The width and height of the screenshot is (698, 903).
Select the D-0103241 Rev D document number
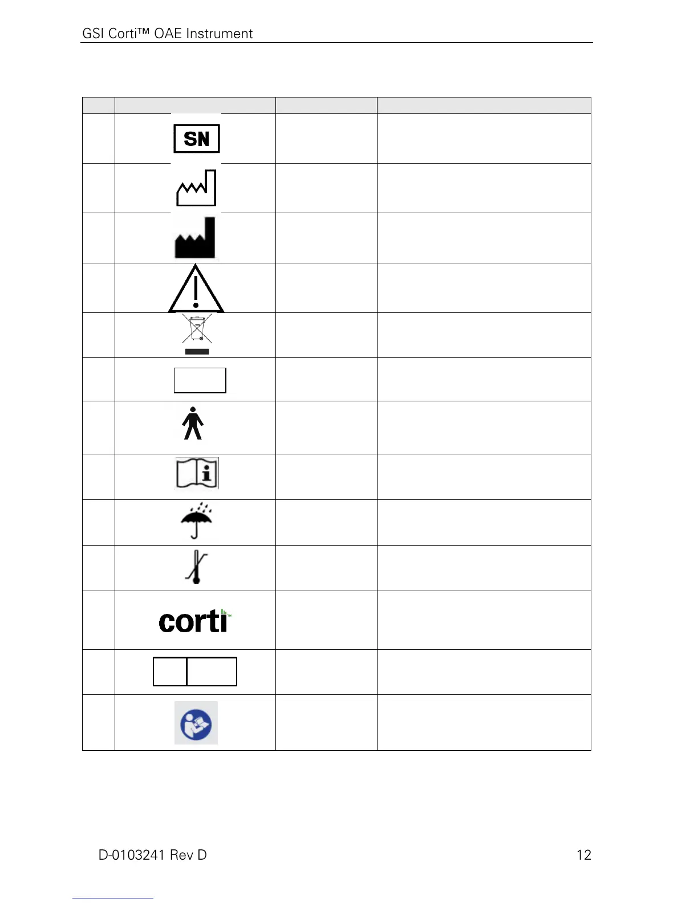coord(152,855)
